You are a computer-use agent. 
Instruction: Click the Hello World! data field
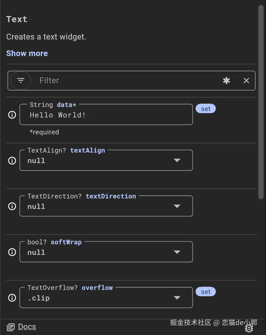click(106, 115)
